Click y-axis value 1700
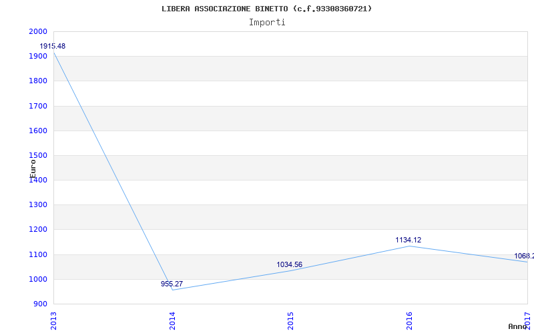Image resolution: width=534 pixels, height=333 pixels. coord(39,106)
